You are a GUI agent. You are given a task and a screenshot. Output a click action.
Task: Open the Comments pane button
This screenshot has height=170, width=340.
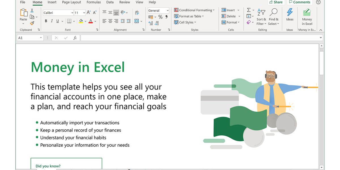[300, 2]
